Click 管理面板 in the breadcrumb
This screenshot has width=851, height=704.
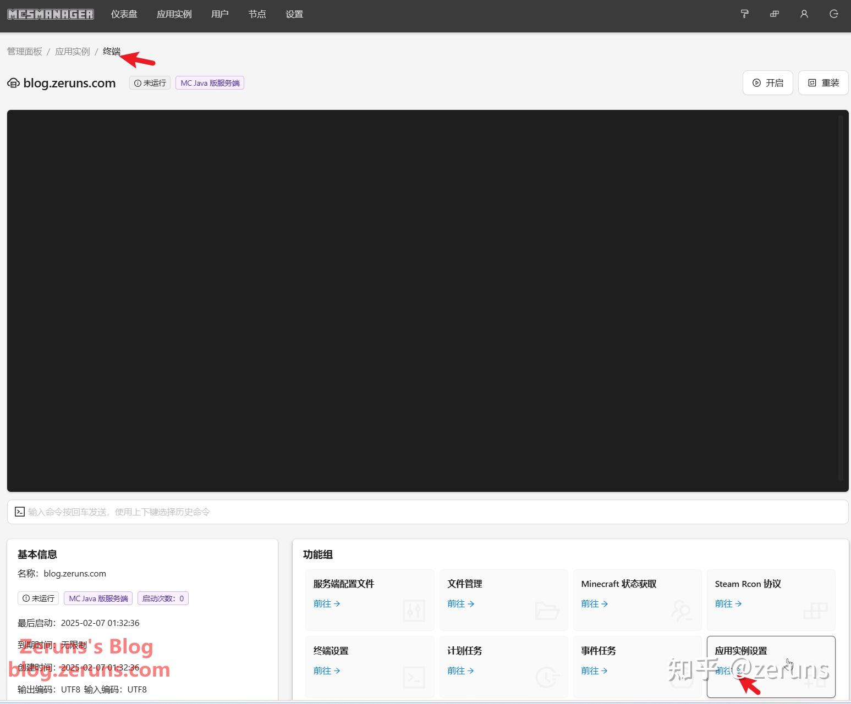click(25, 51)
